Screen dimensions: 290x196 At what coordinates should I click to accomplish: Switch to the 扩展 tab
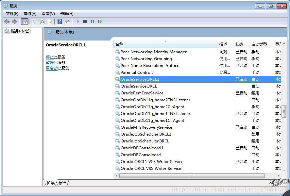(x=50, y=183)
